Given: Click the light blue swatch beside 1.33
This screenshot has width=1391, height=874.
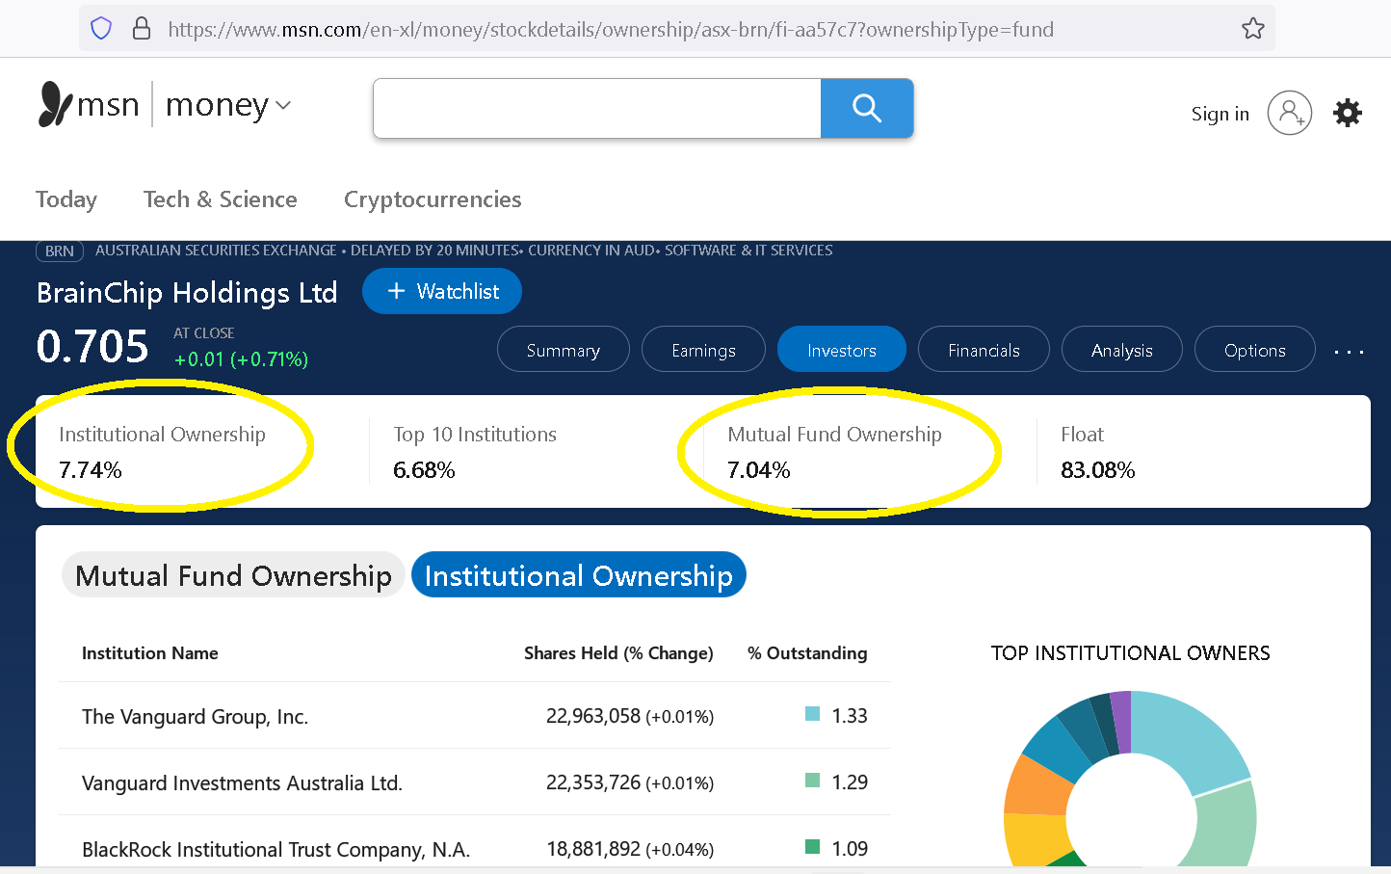Looking at the screenshot, I should click(812, 714).
